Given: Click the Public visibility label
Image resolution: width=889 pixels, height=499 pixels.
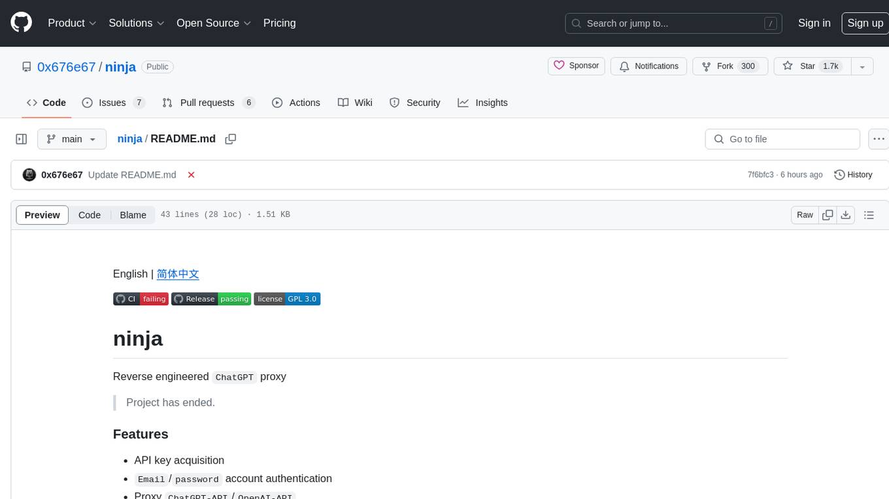Looking at the screenshot, I should [x=158, y=67].
